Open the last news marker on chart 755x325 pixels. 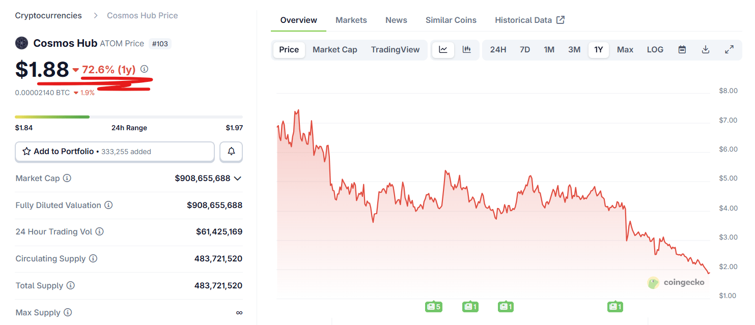(x=615, y=307)
